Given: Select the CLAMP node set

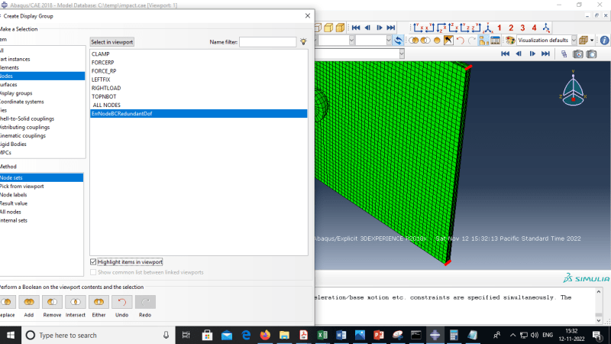Looking at the screenshot, I should pyautogui.click(x=199, y=54).
